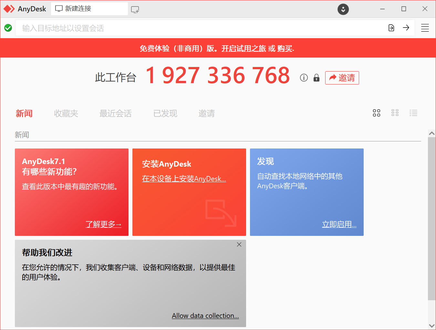Click 在本设备上安装AnyDesk link

[x=184, y=179]
